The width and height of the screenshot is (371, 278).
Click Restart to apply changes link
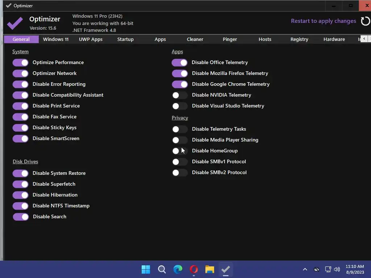click(324, 21)
